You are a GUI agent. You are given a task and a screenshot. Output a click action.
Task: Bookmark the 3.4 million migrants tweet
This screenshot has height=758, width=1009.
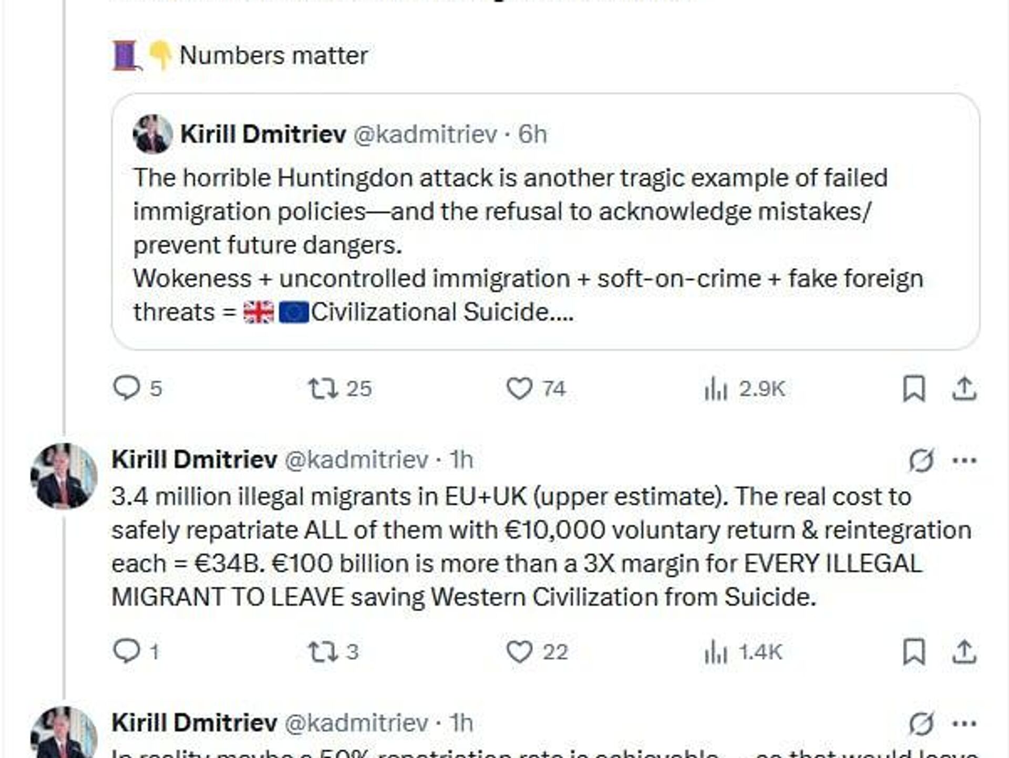click(x=914, y=652)
